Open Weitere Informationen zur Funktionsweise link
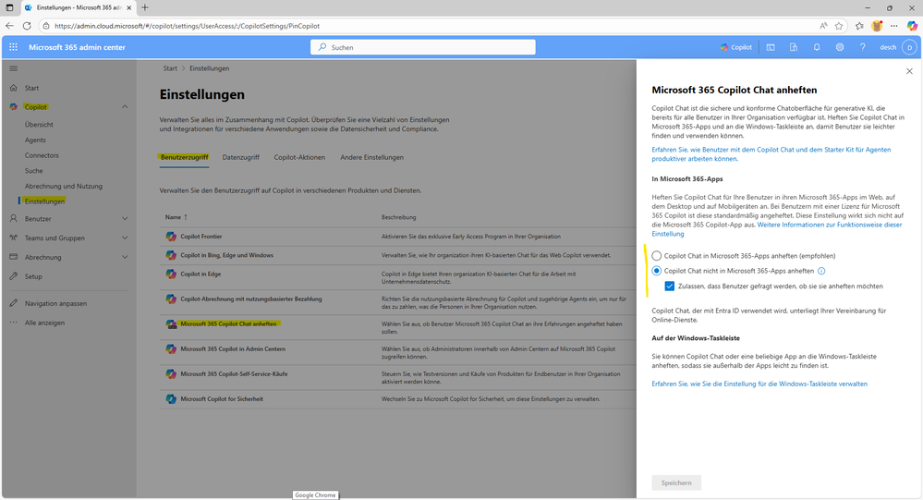923x500 pixels. click(x=830, y=225)
